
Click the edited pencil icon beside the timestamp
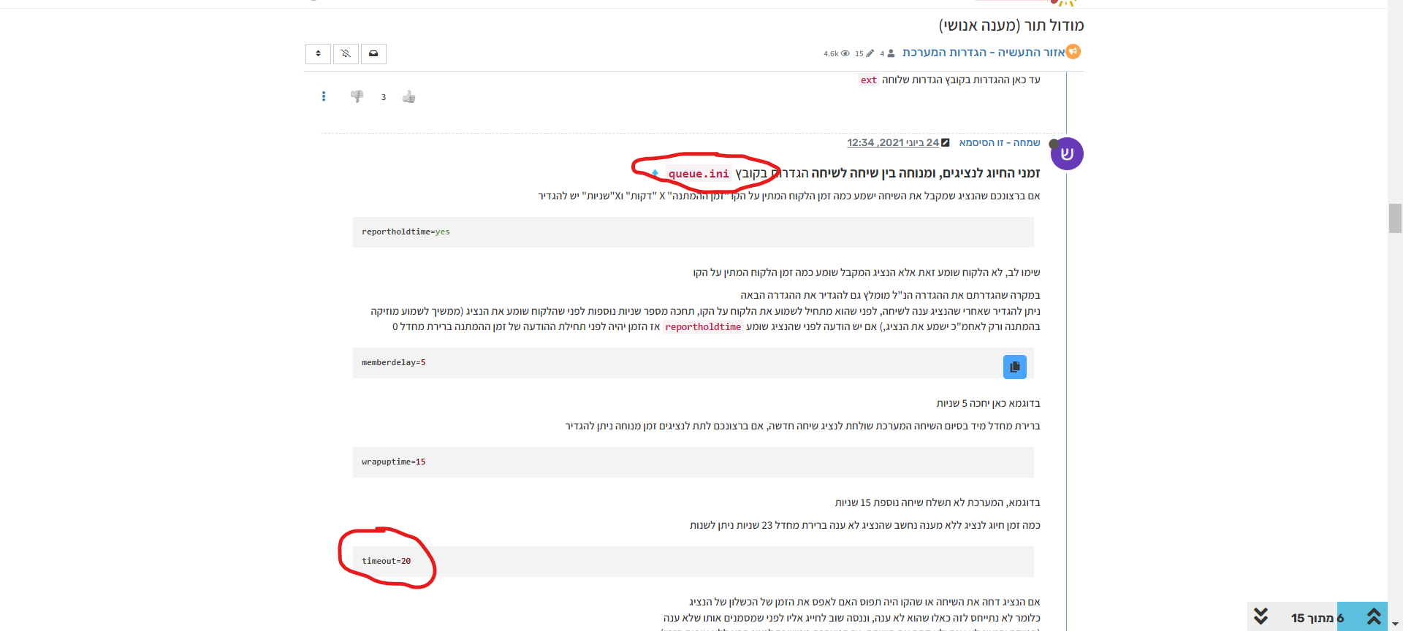click(x=946, y=142)
